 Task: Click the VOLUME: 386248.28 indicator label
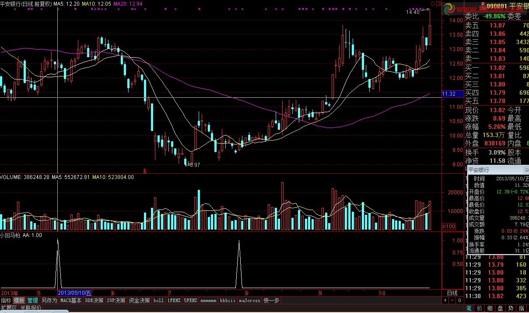(25, 177)
